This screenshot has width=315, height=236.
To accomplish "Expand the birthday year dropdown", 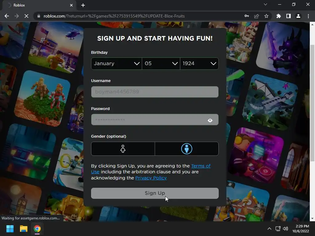I will tap(199, 64).
